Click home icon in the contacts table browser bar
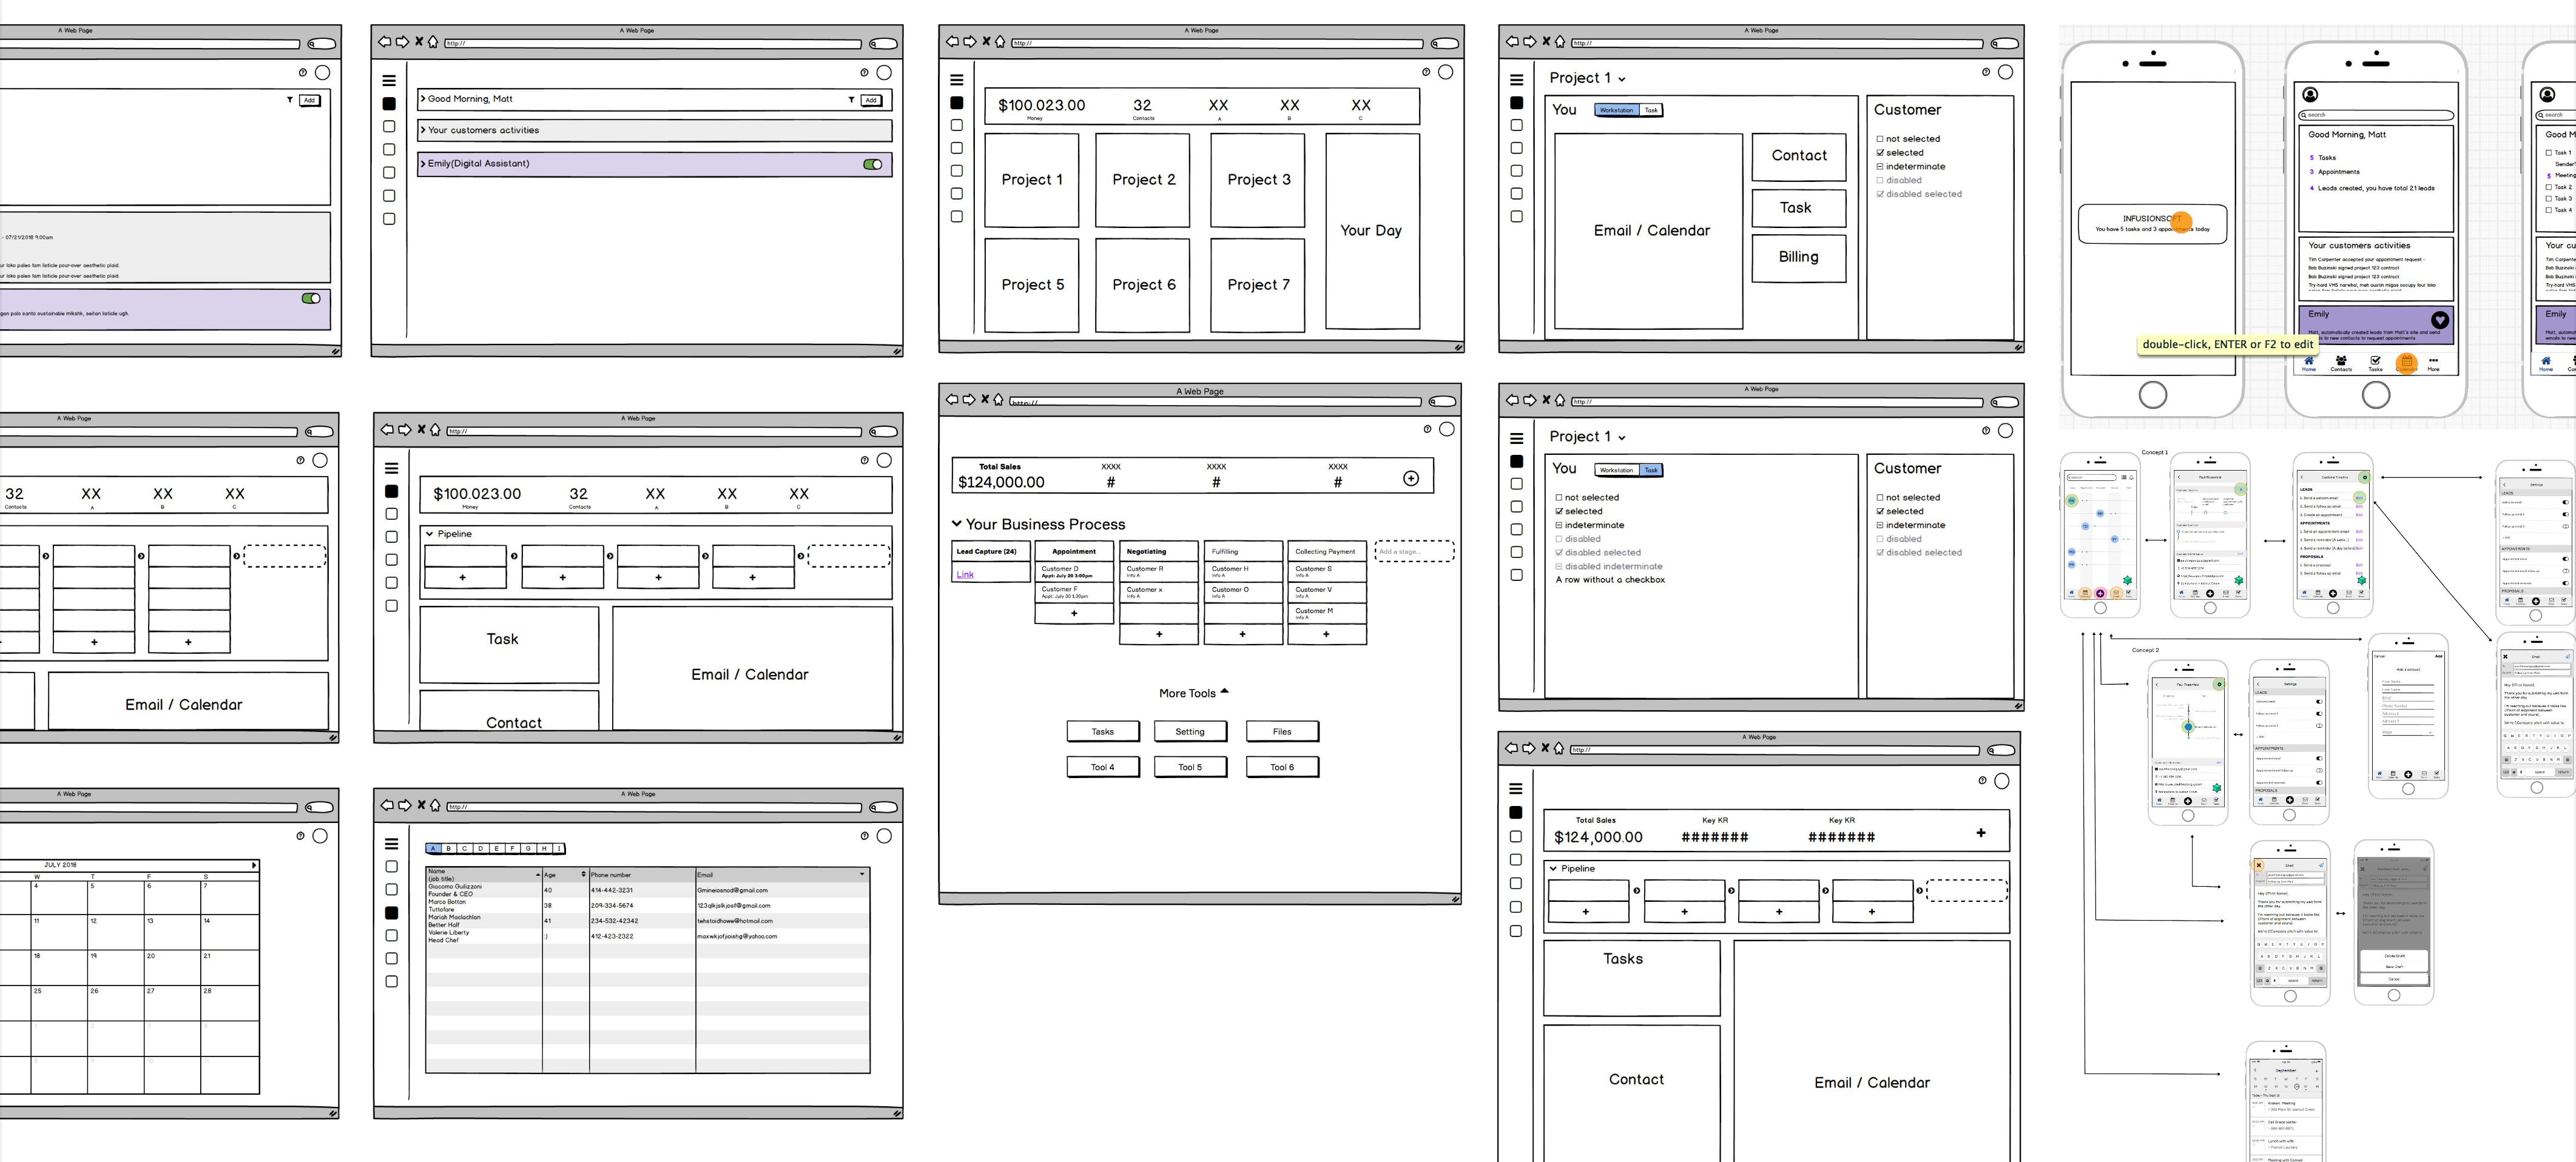2576x1162 pixels. [435, 805]
